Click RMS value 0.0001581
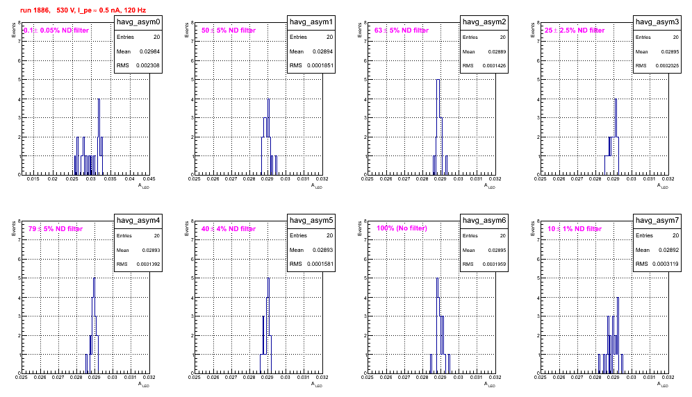The height and width of the screenshot is (397, 692). pyautogui.click(x=320, y=264)
